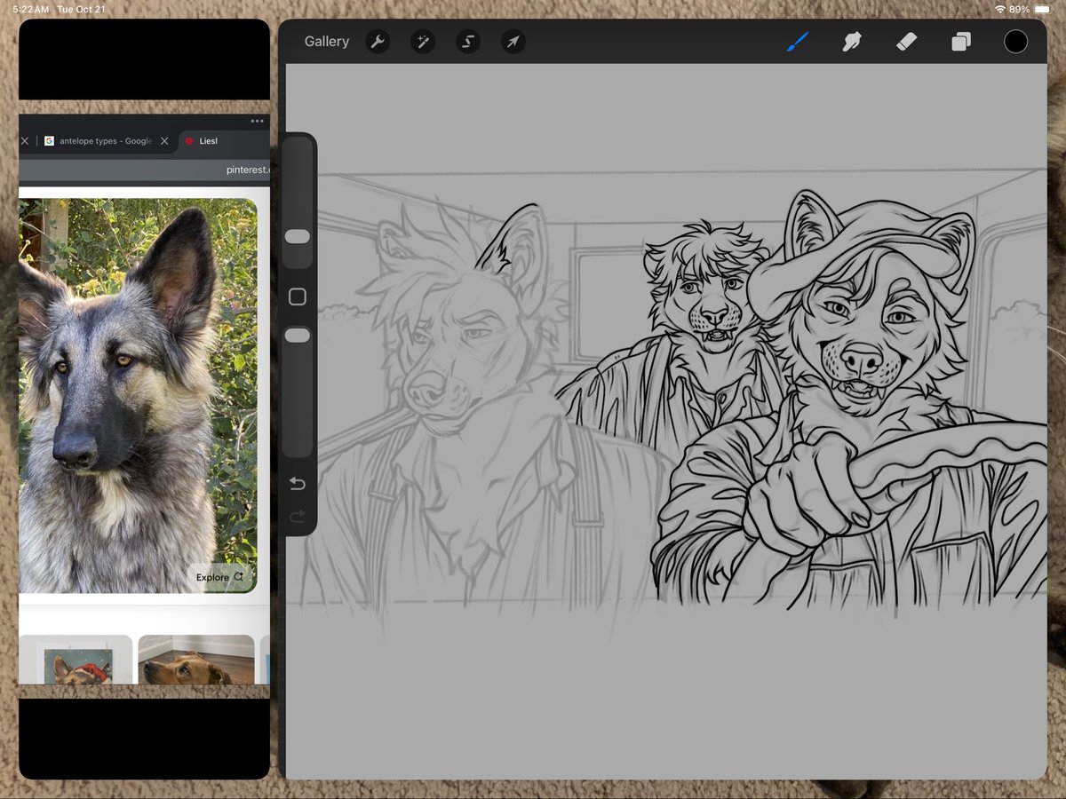Tap the Google favicon on antelope tab
1066x799 pixels.
pyautogui.click(x=50, y=141)
